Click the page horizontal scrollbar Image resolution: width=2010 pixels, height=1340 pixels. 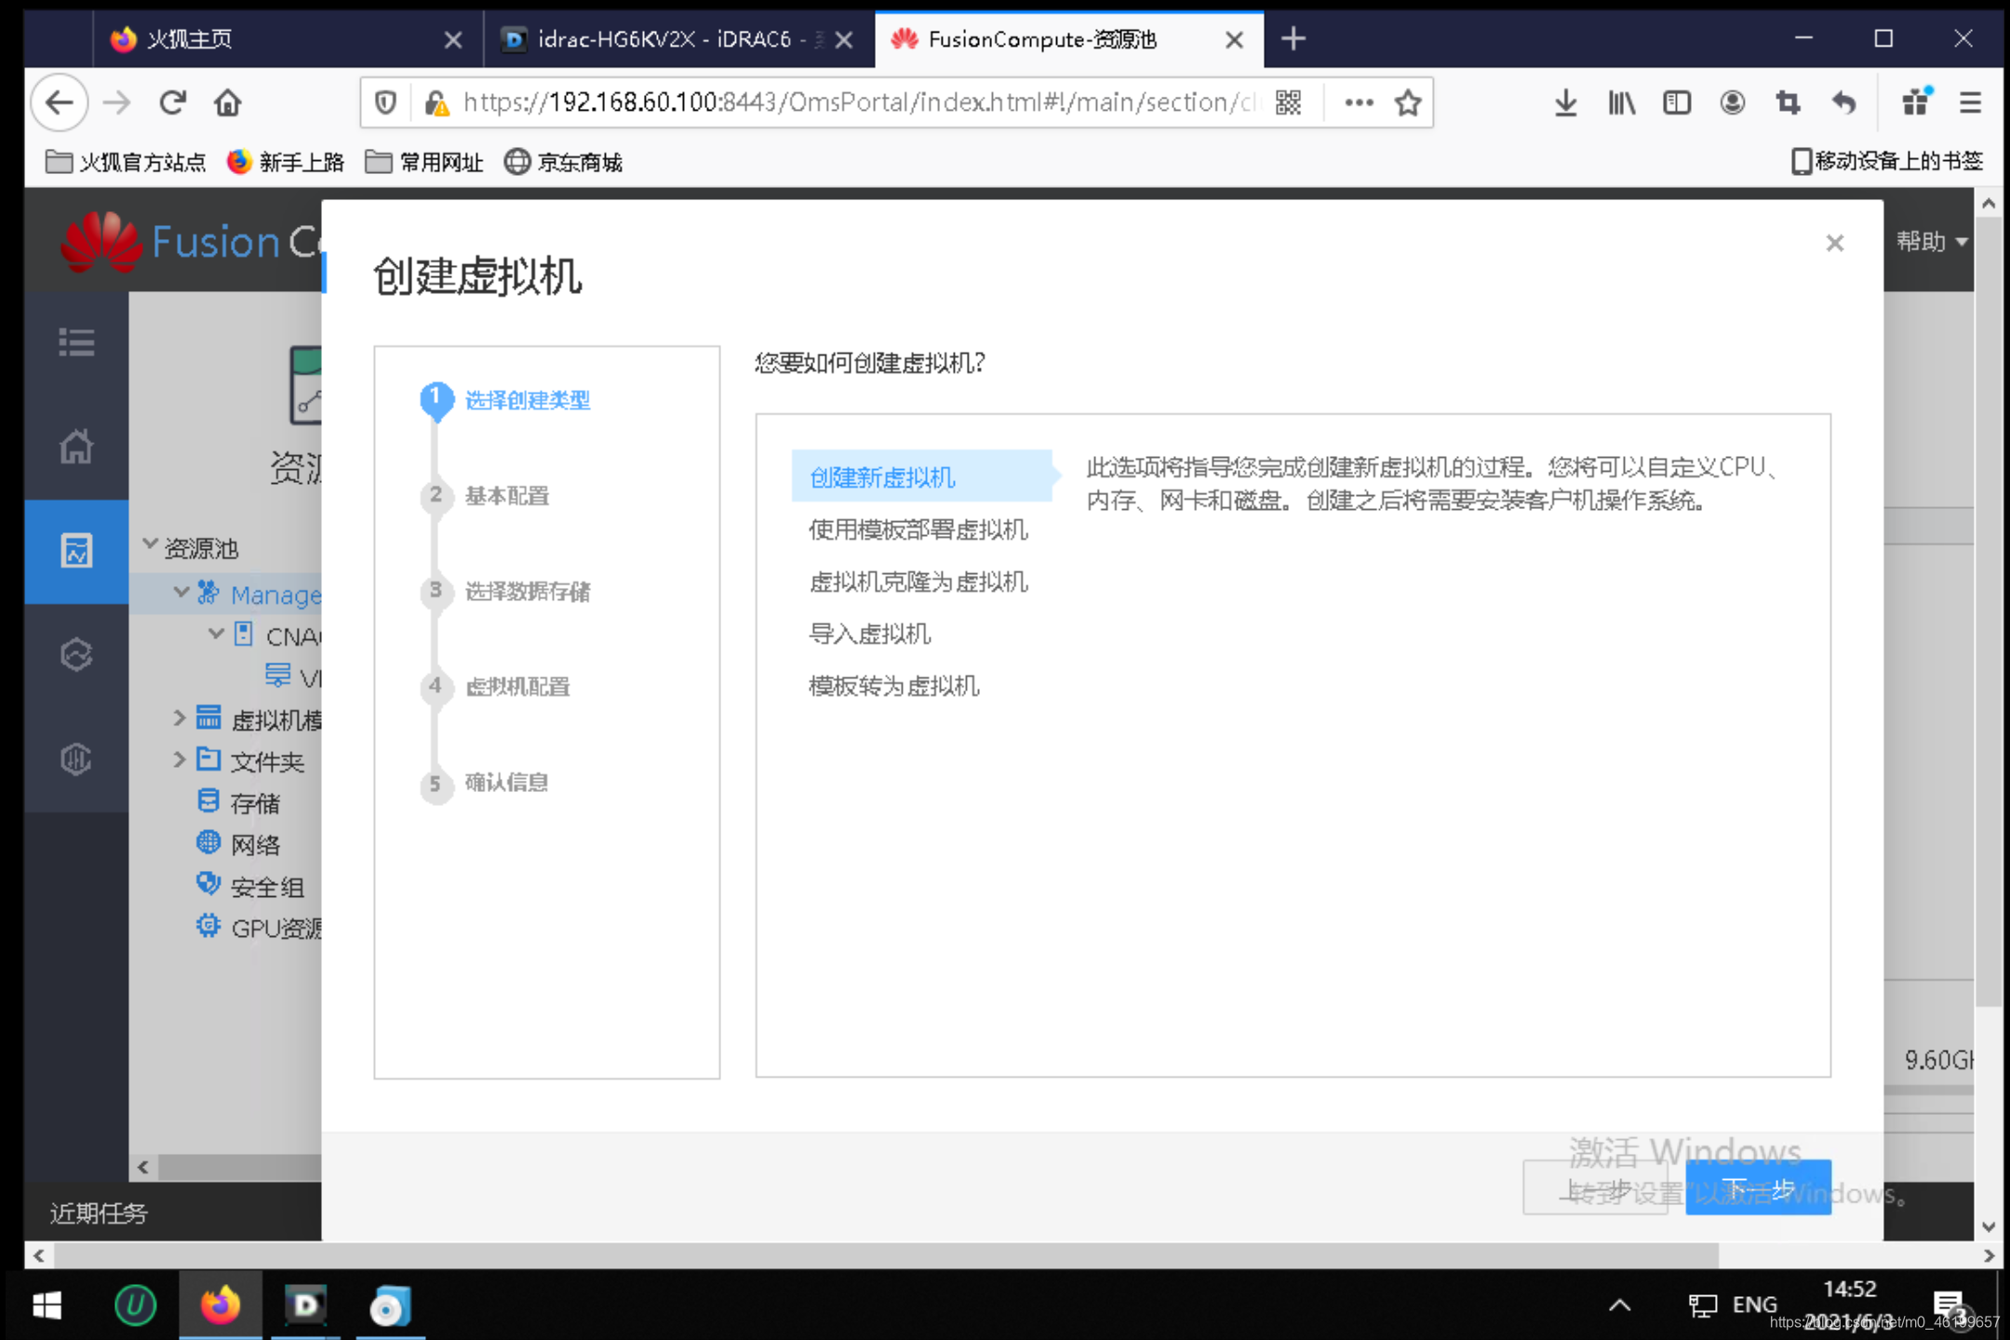pyautogui.click(x=886, y=1255)
